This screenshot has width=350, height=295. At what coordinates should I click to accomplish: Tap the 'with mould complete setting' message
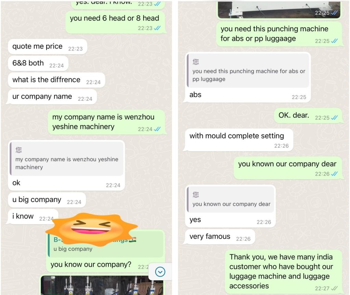click(x=239, y=140)
